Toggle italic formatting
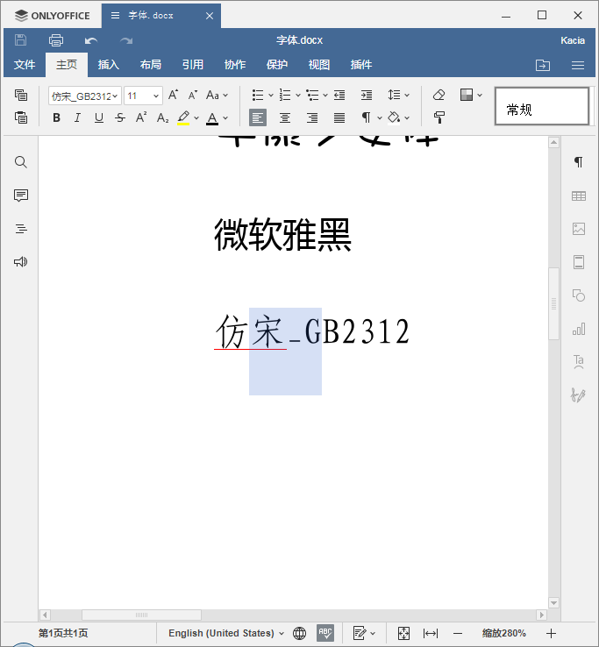This screenshot has height=647, width=599. coord(77,117)
